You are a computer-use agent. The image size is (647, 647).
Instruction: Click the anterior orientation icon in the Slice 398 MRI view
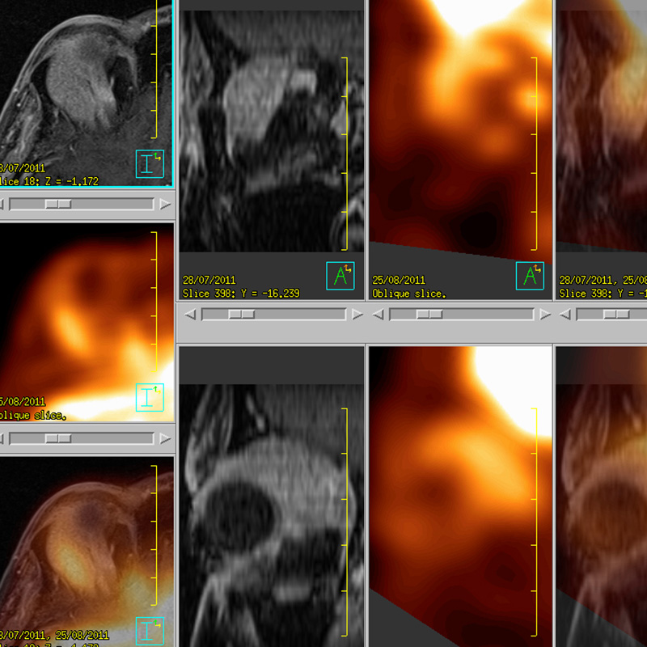pos(340,276)
